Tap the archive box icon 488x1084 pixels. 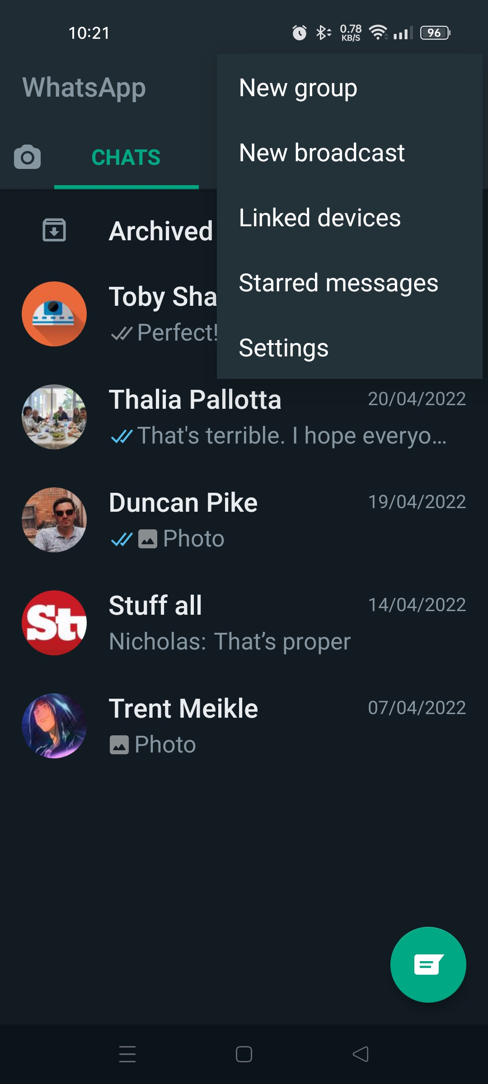pos(54,230)
